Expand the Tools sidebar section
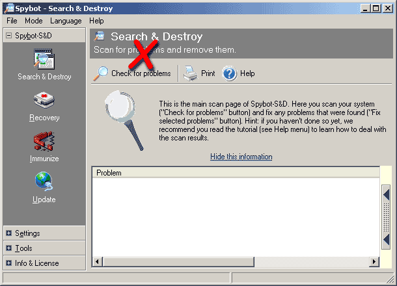397x286 pixels. pyautogui.click(x=8, y=248)
